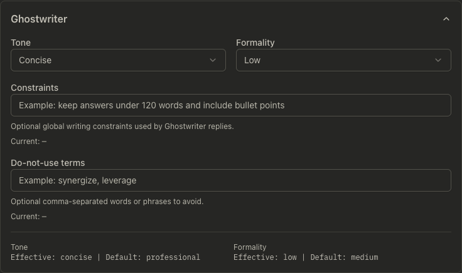
Task: Click the Tone label above the dropdown
Action: coord(21,43)
